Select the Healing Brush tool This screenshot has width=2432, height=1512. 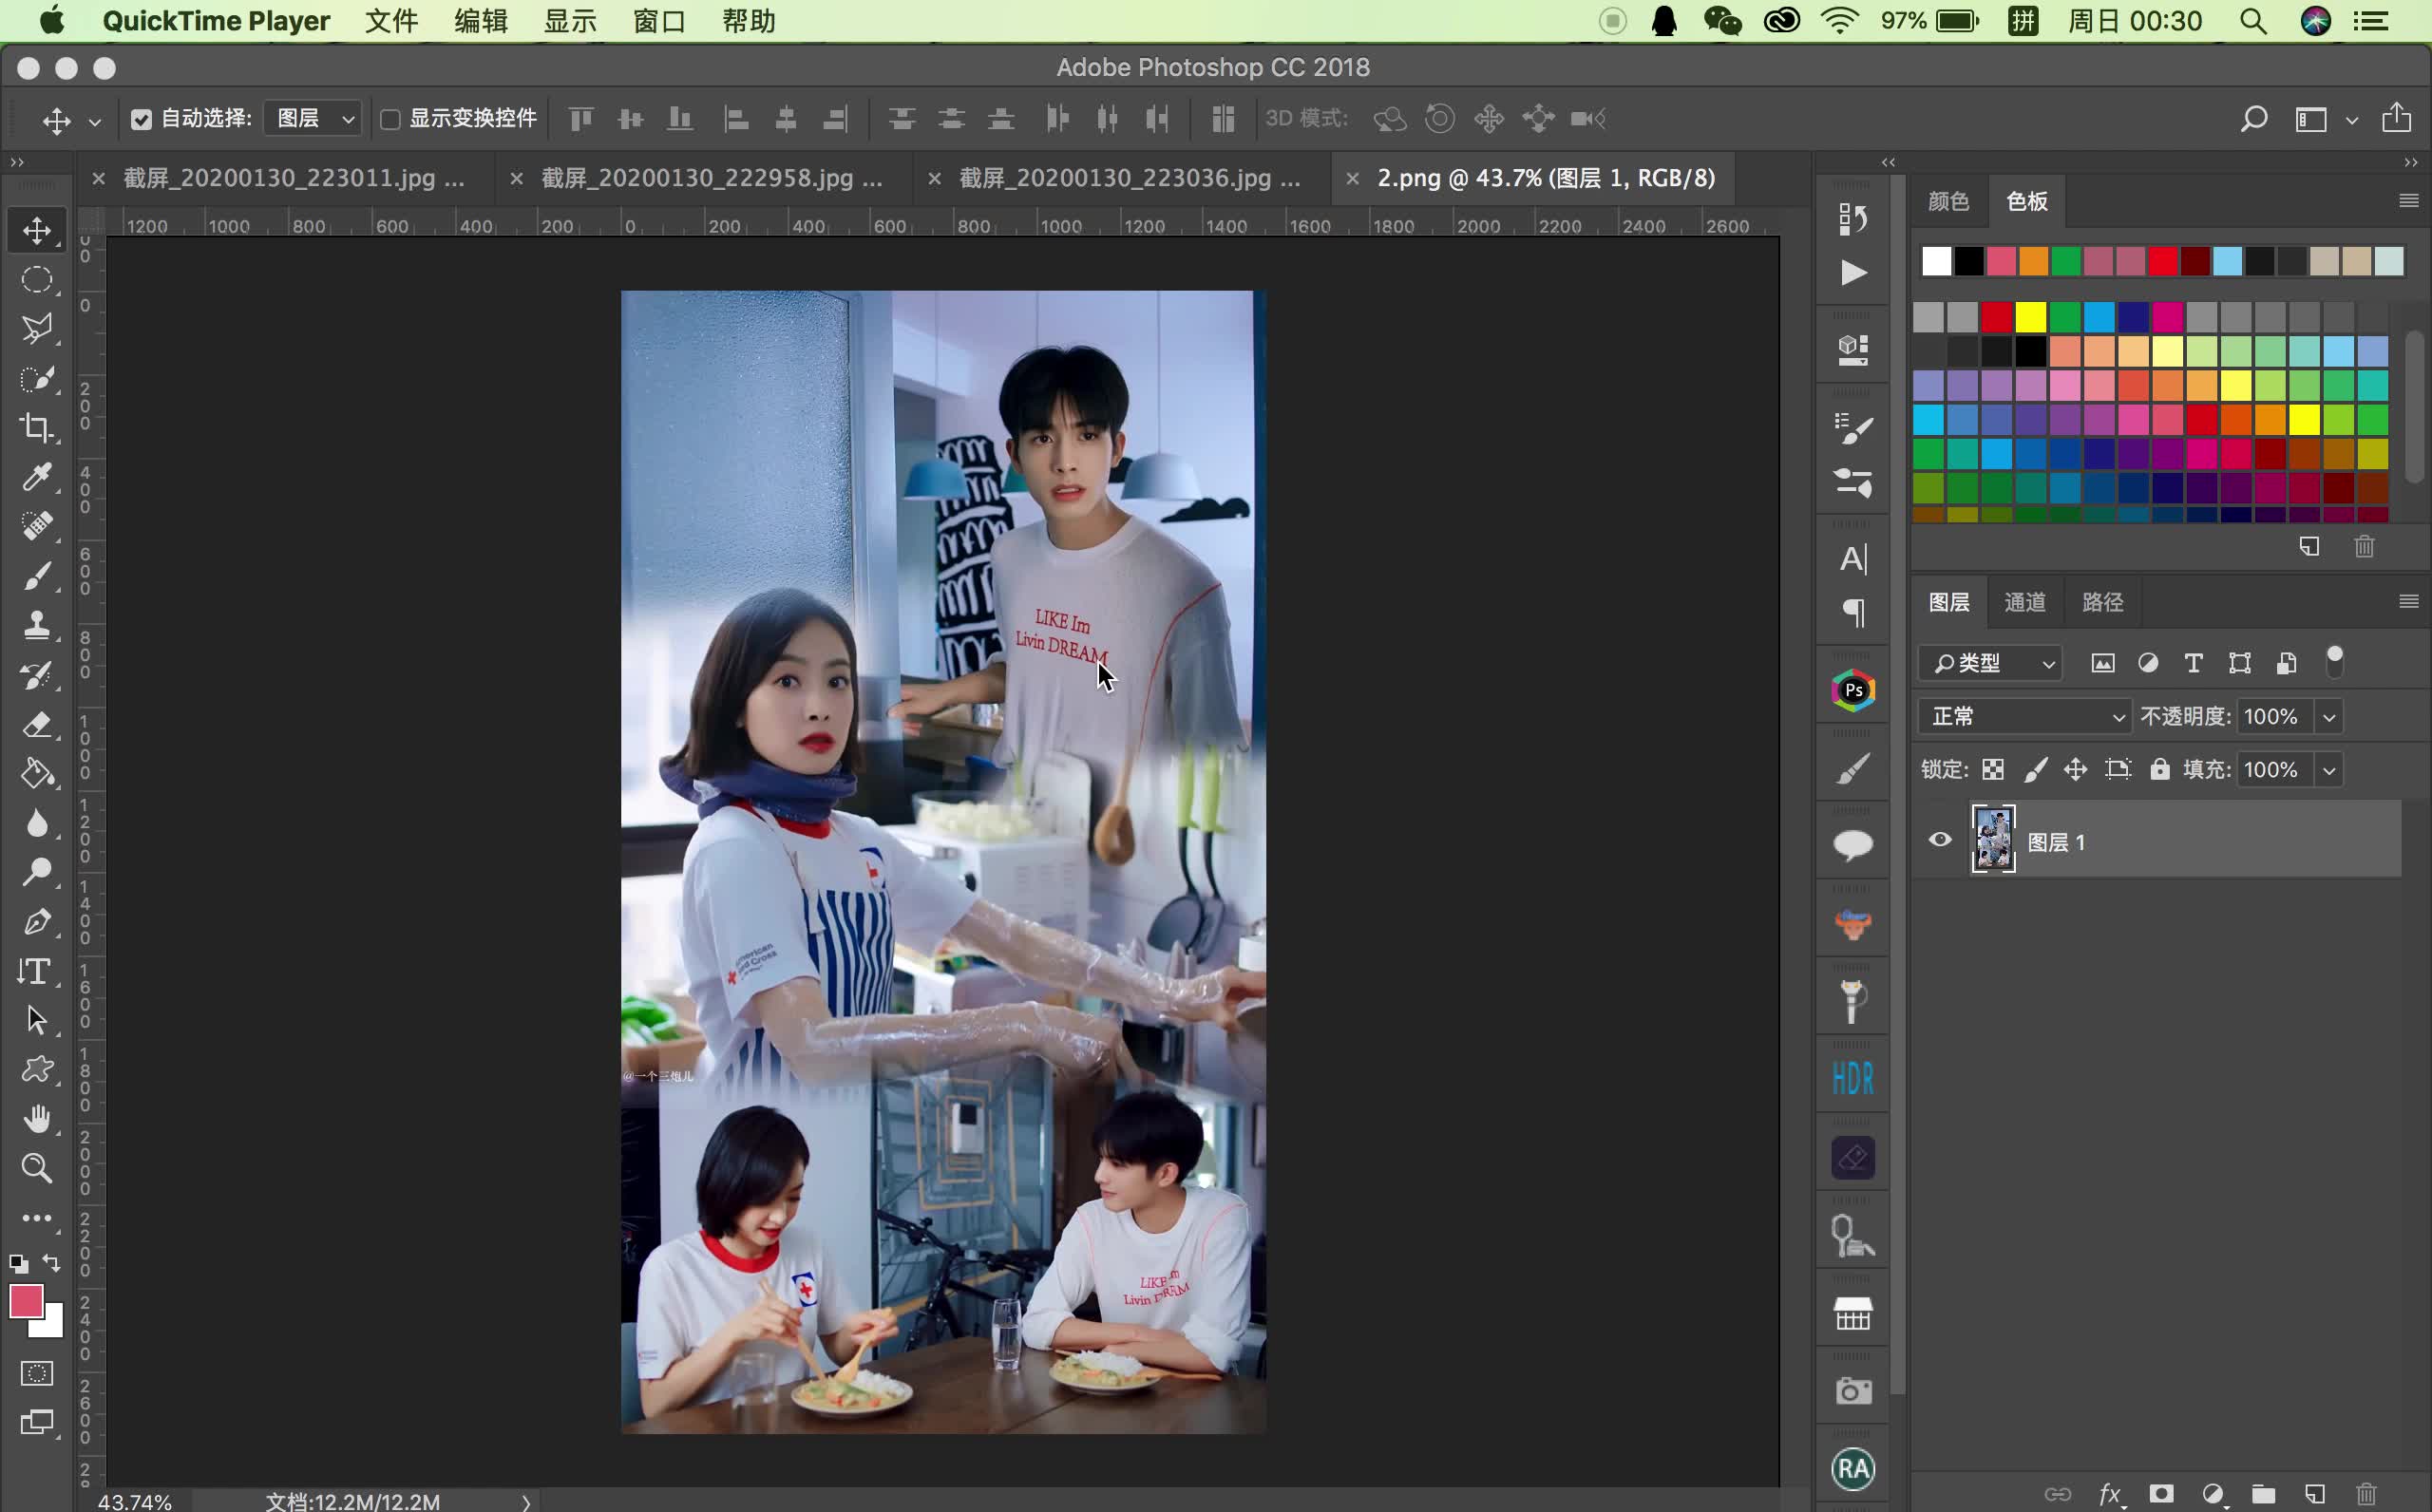click(37, 526)
